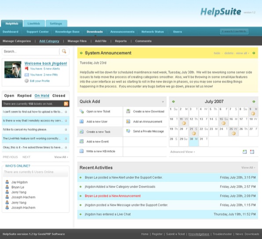This screenshot has height=239, width=262.
Task: Go to next month in calendar
Action: coord(254,102)
